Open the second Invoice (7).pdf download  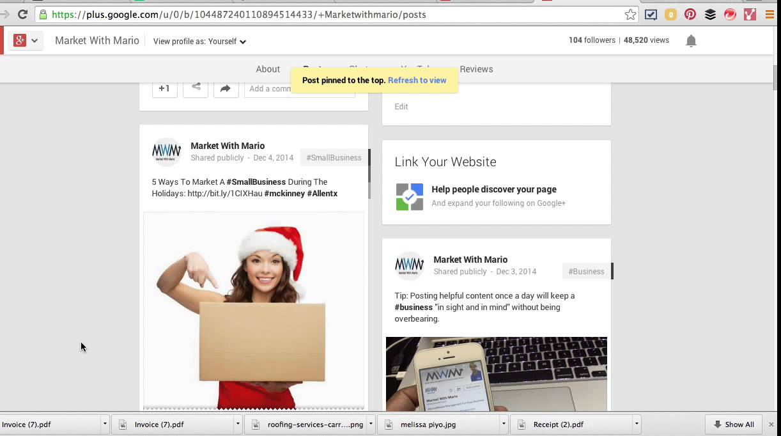click(x=173, y=424)
